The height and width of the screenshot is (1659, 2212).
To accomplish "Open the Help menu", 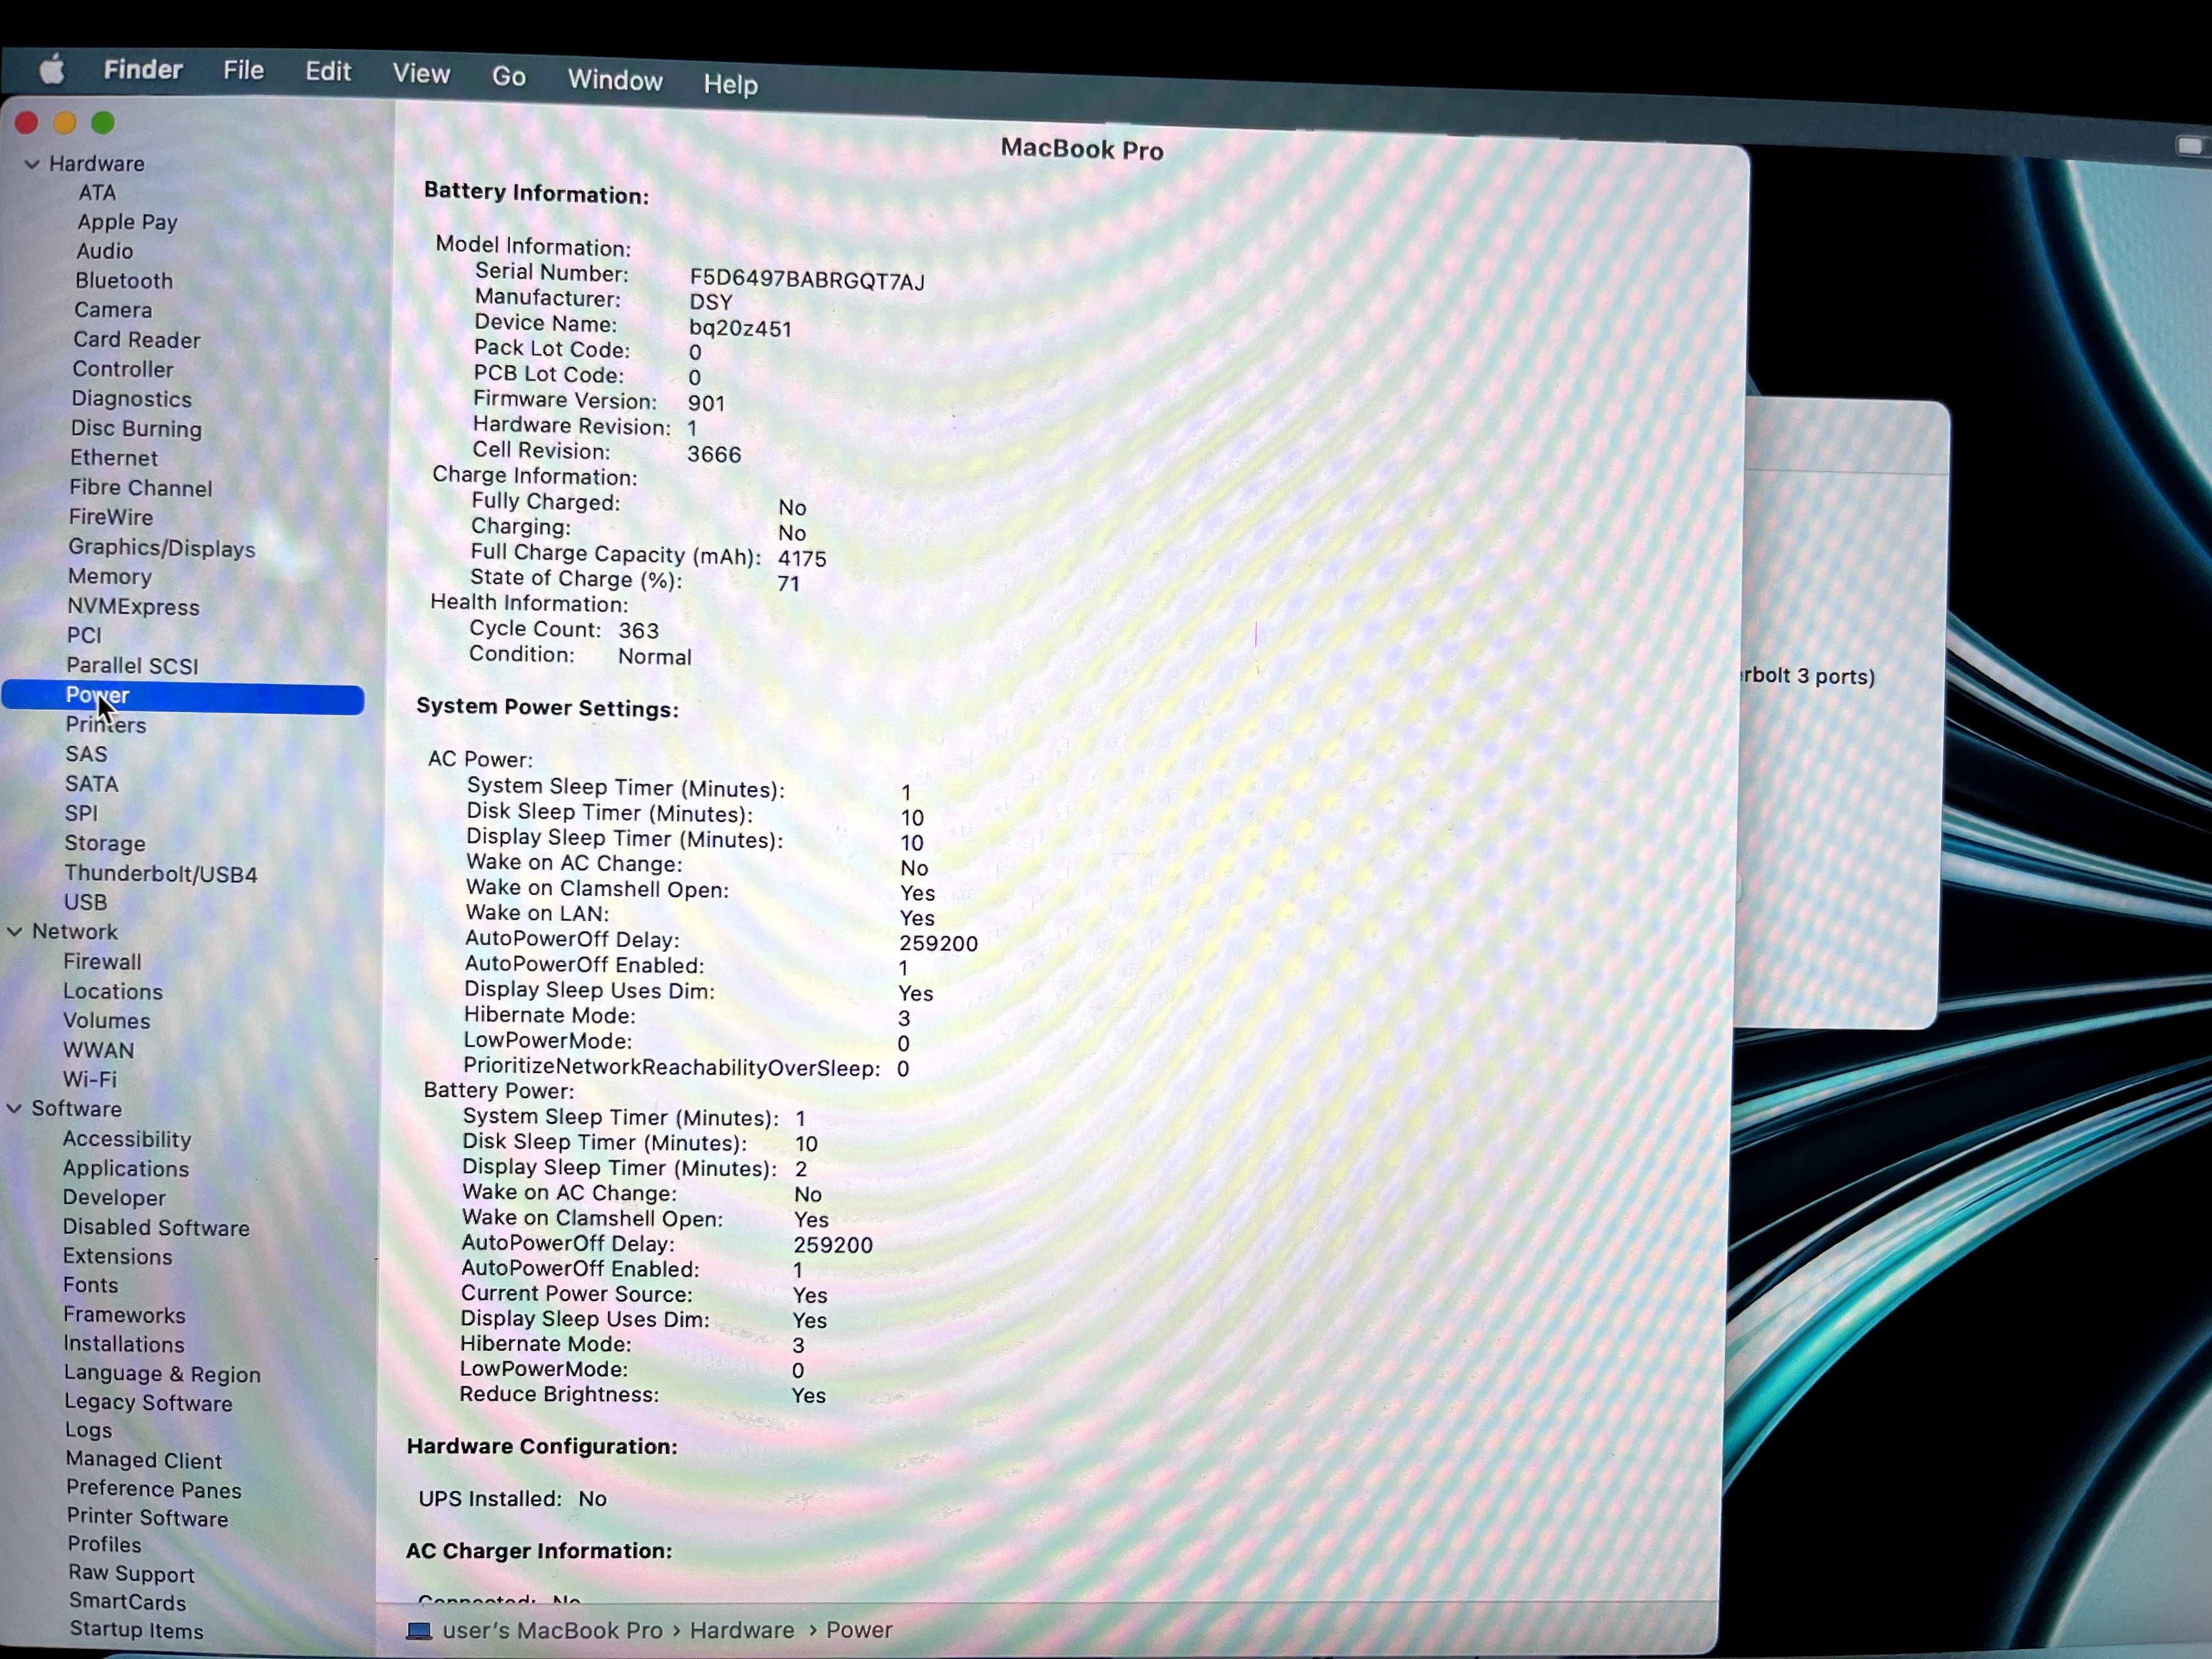I will pos(730,84).
